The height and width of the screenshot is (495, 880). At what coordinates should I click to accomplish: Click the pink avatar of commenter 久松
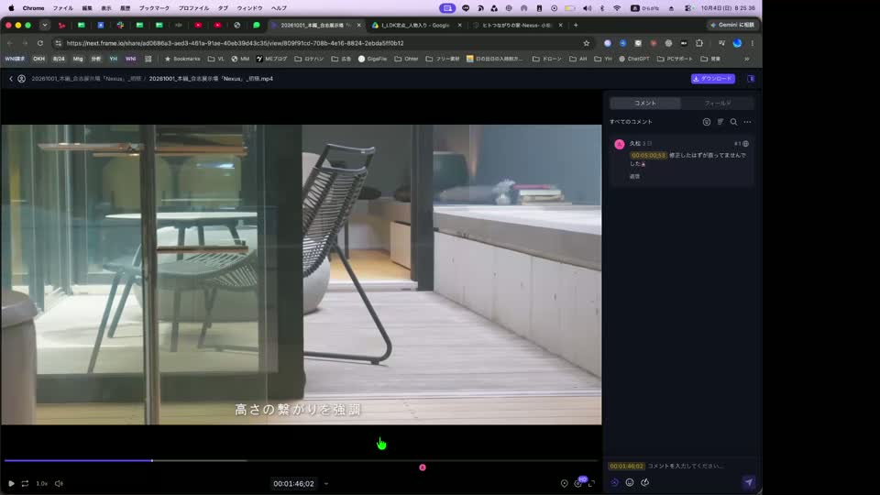tap(620, 144)
